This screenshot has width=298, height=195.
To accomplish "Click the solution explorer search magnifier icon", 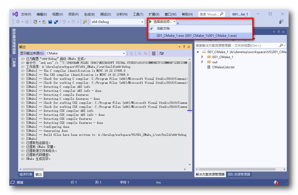I will [281, 45].
